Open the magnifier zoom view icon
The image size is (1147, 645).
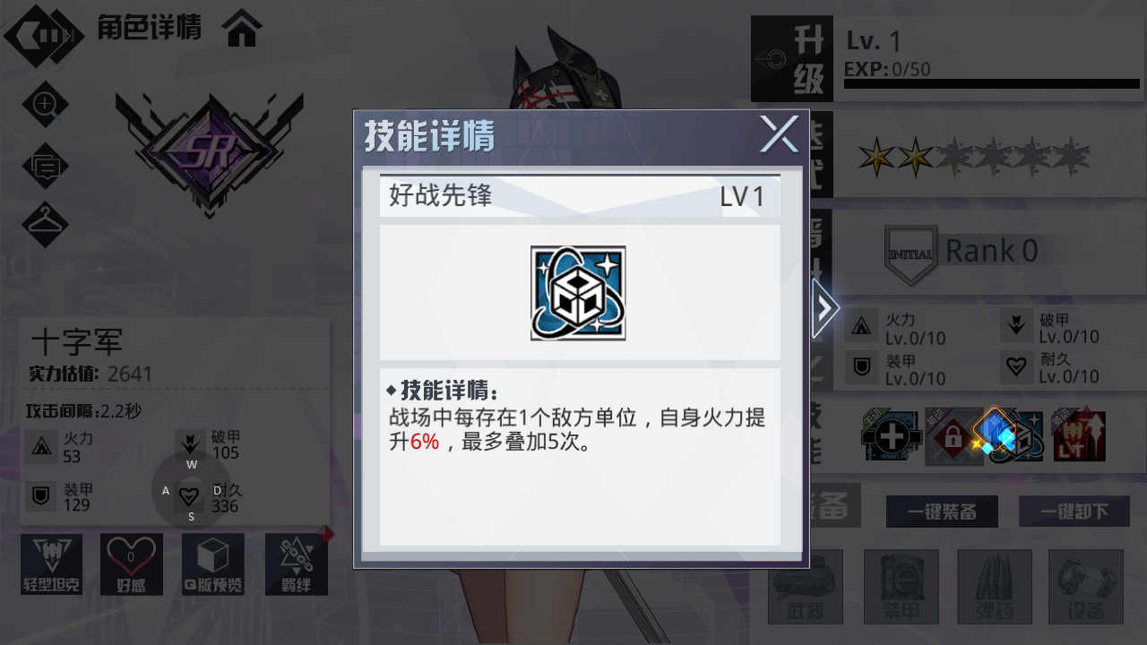coord(45,105)
